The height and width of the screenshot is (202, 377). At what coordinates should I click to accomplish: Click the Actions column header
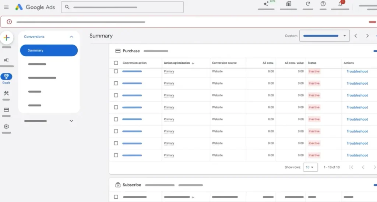349,63
